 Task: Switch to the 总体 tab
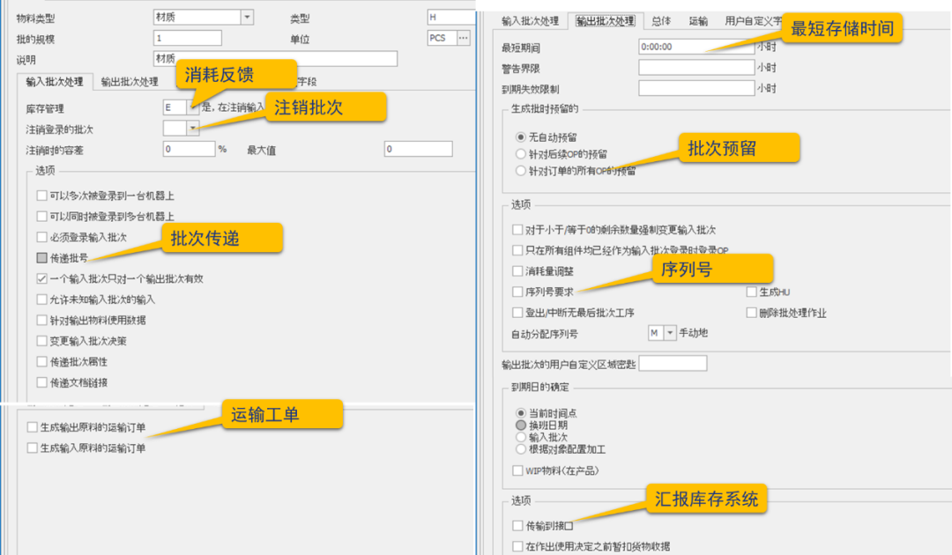[x=661, y=21]
